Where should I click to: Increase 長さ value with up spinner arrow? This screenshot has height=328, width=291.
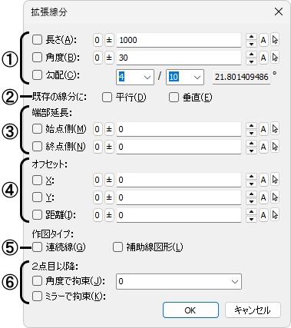click(251, 37)
